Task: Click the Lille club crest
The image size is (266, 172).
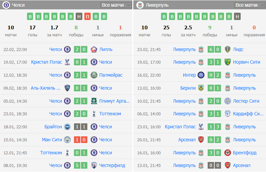Action: (94, 49)
